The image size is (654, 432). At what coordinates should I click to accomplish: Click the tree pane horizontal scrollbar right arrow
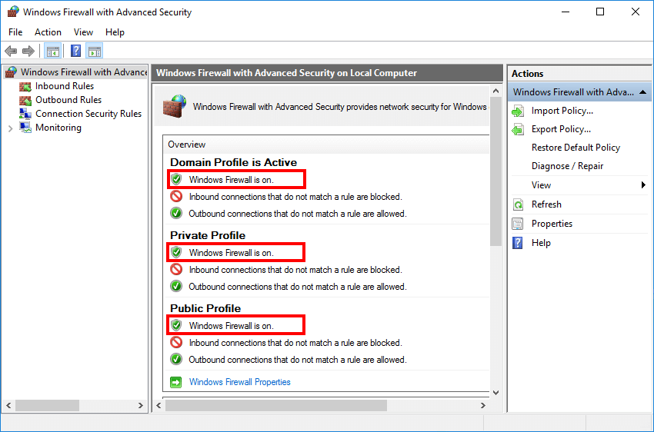(x=141, y=405)
